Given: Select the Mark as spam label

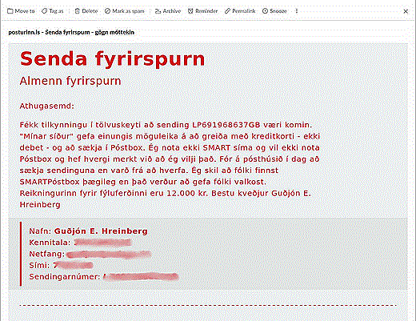Looking at the screenshot, I should pos(128,11).
